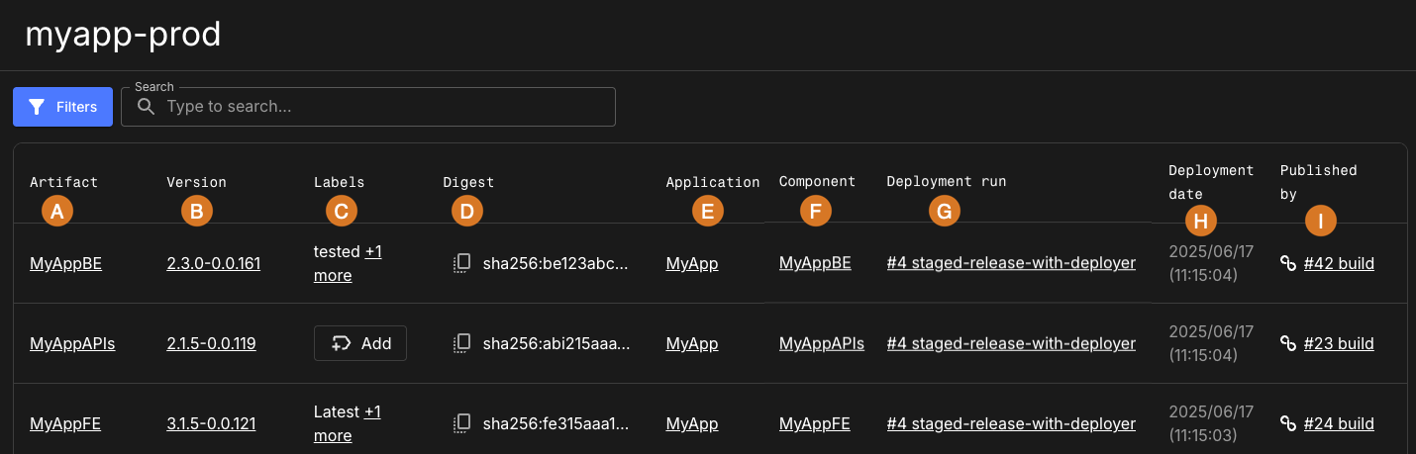The height and width of the screenshot is (454, 1416).
Task: Open MyAppFE component link
Action: 814,423
